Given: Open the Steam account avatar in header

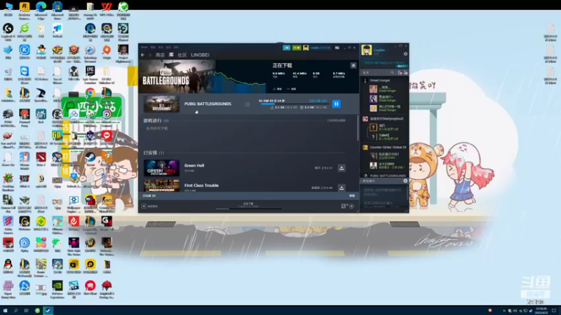Looking at the screenshot, I should pos(306,48).
